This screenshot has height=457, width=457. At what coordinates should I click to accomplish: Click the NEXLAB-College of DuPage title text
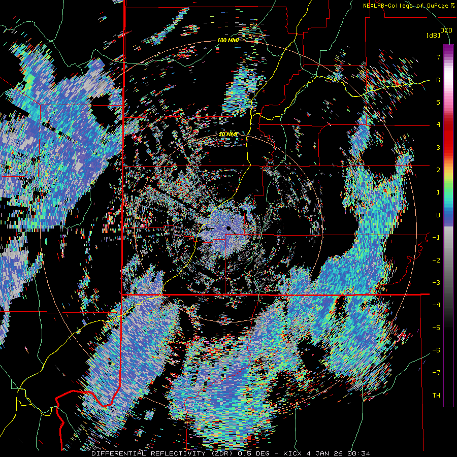(407, 6)
